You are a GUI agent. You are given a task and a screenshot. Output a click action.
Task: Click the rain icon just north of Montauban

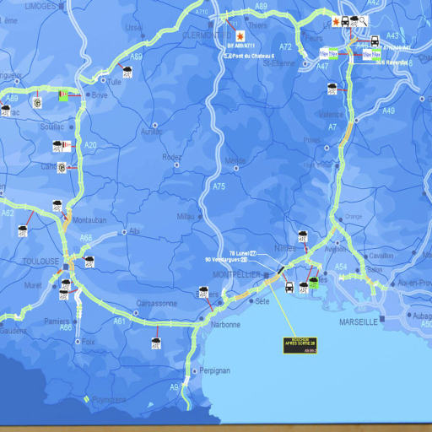[57, 206]
